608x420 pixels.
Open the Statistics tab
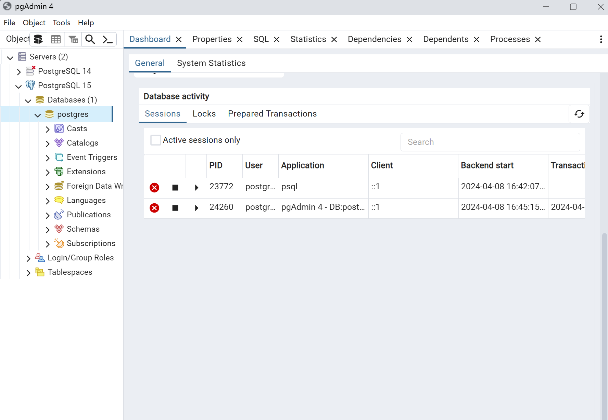[308, 39]
